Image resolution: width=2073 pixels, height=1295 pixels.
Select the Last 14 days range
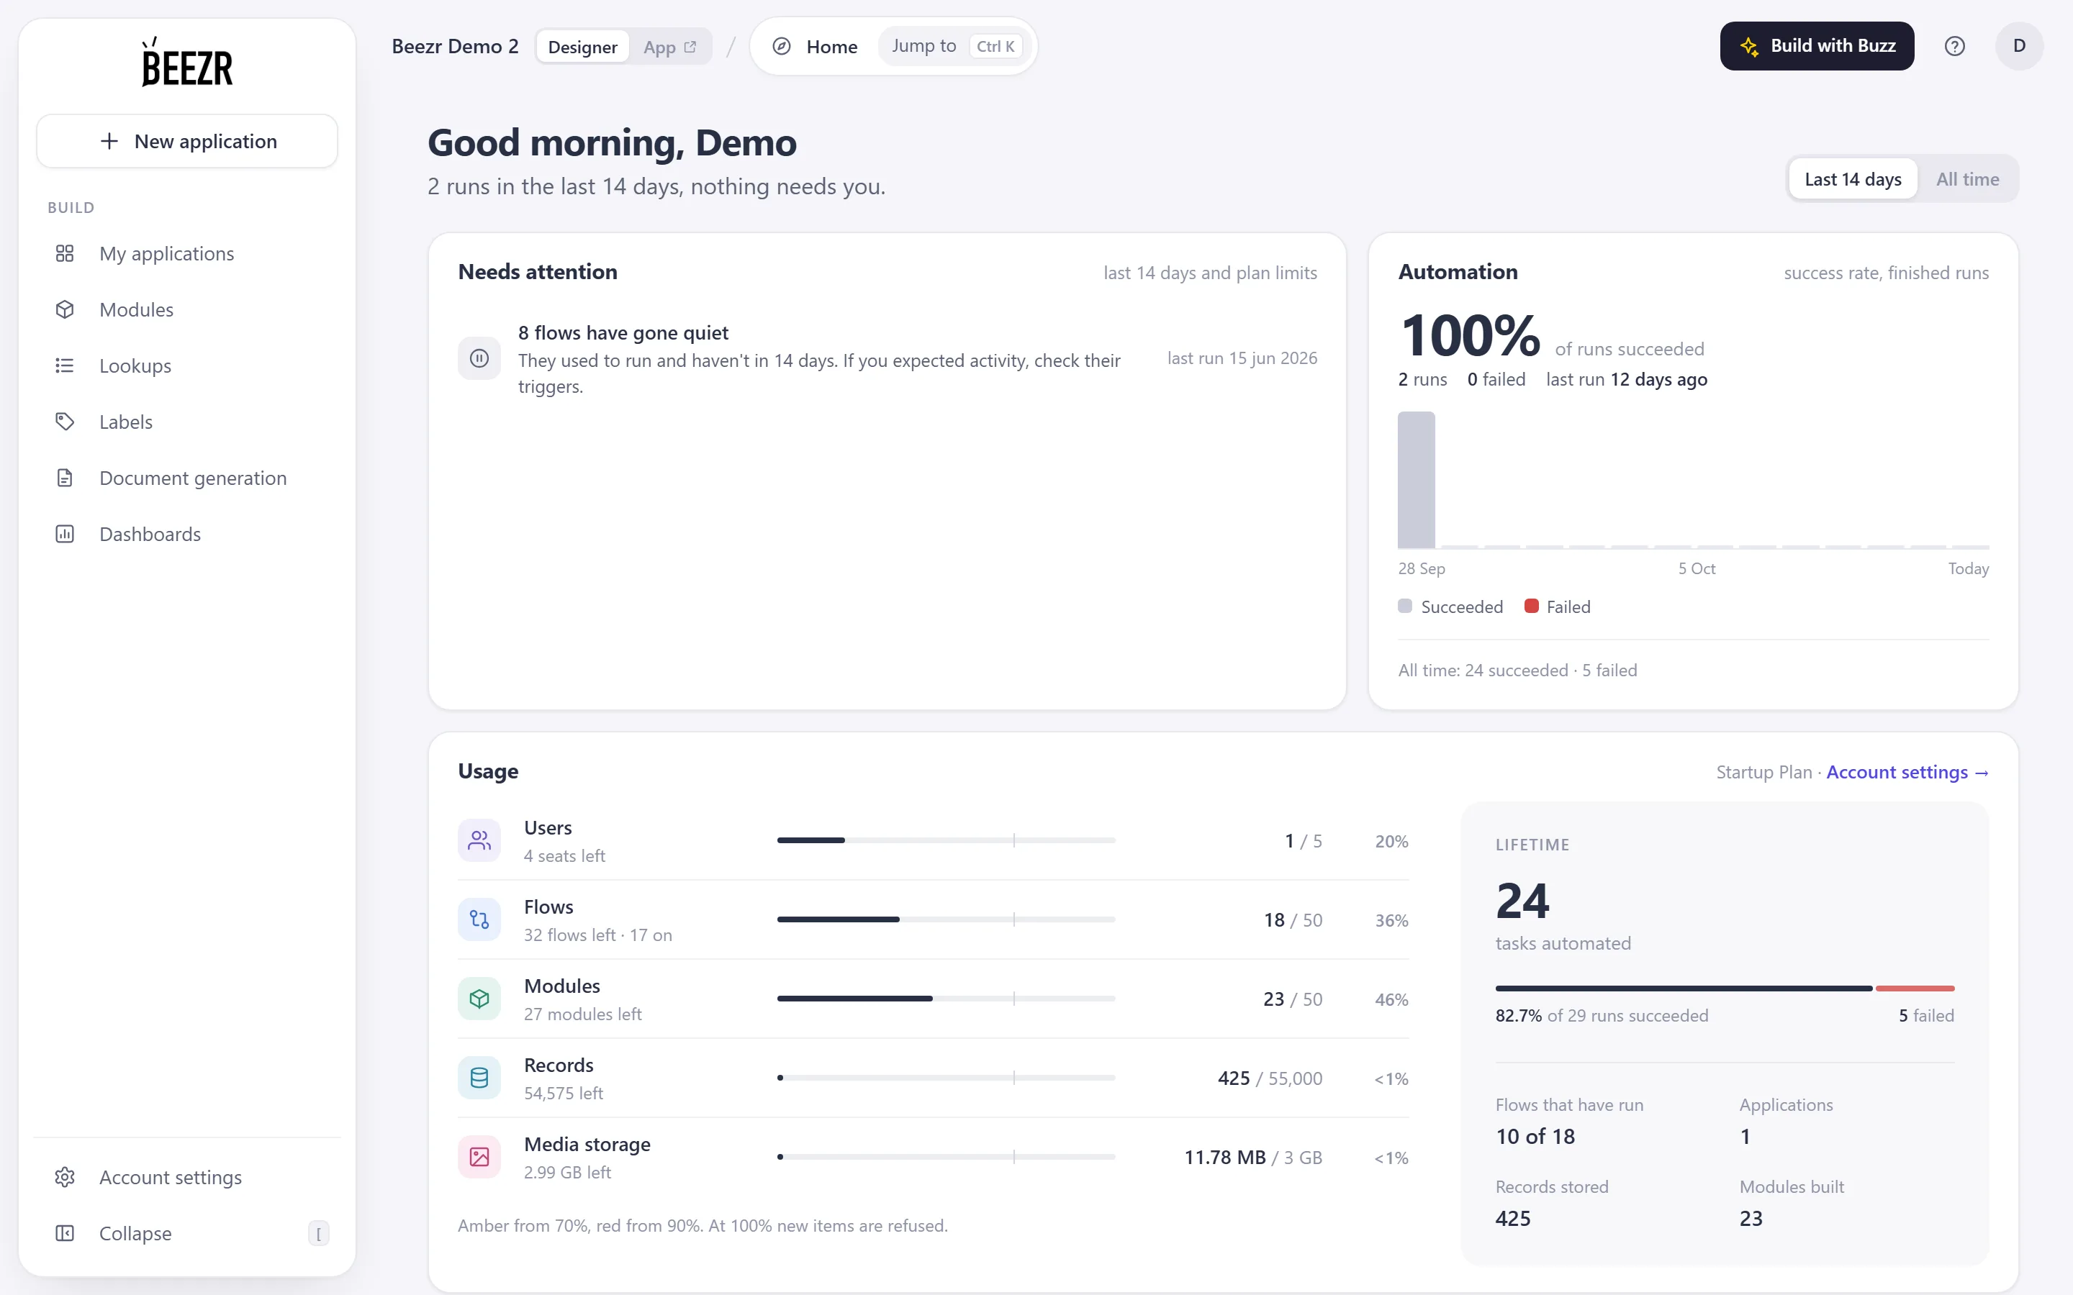pyautogui.click(x=1853, y=179)
